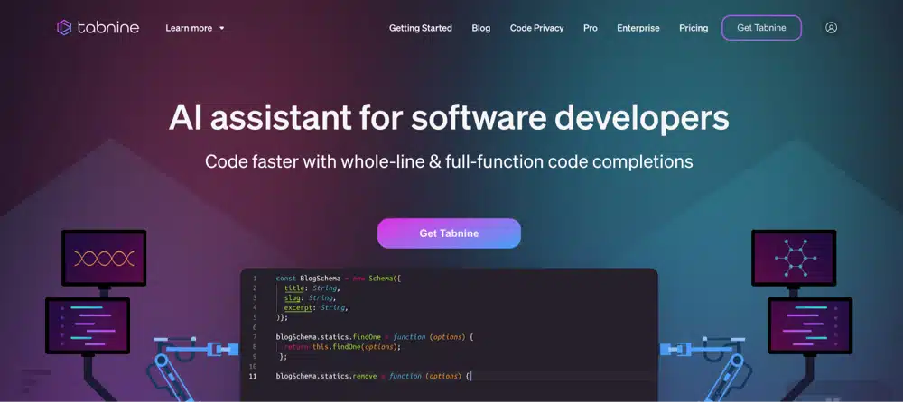Click the Tabnine logo icon

(x=64, y=28)
